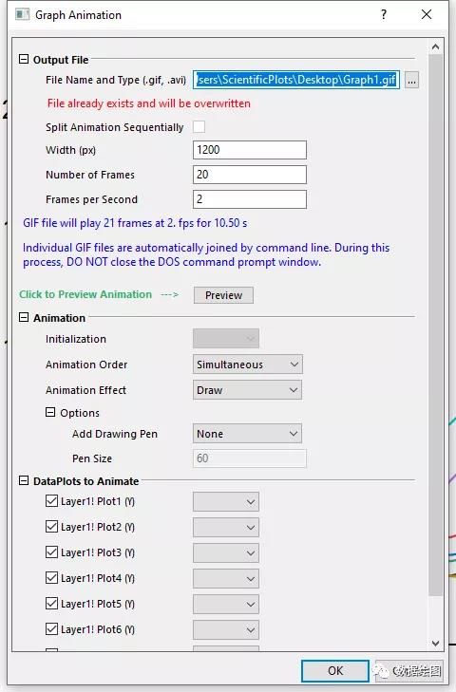Enable Split Animation Sequentially checkbox
Viewport: 456px width, 692px height.
coord(199,126)
